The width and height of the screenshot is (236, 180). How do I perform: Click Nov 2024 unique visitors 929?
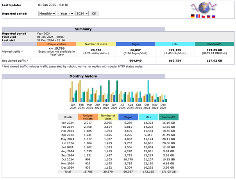(88, 163)
